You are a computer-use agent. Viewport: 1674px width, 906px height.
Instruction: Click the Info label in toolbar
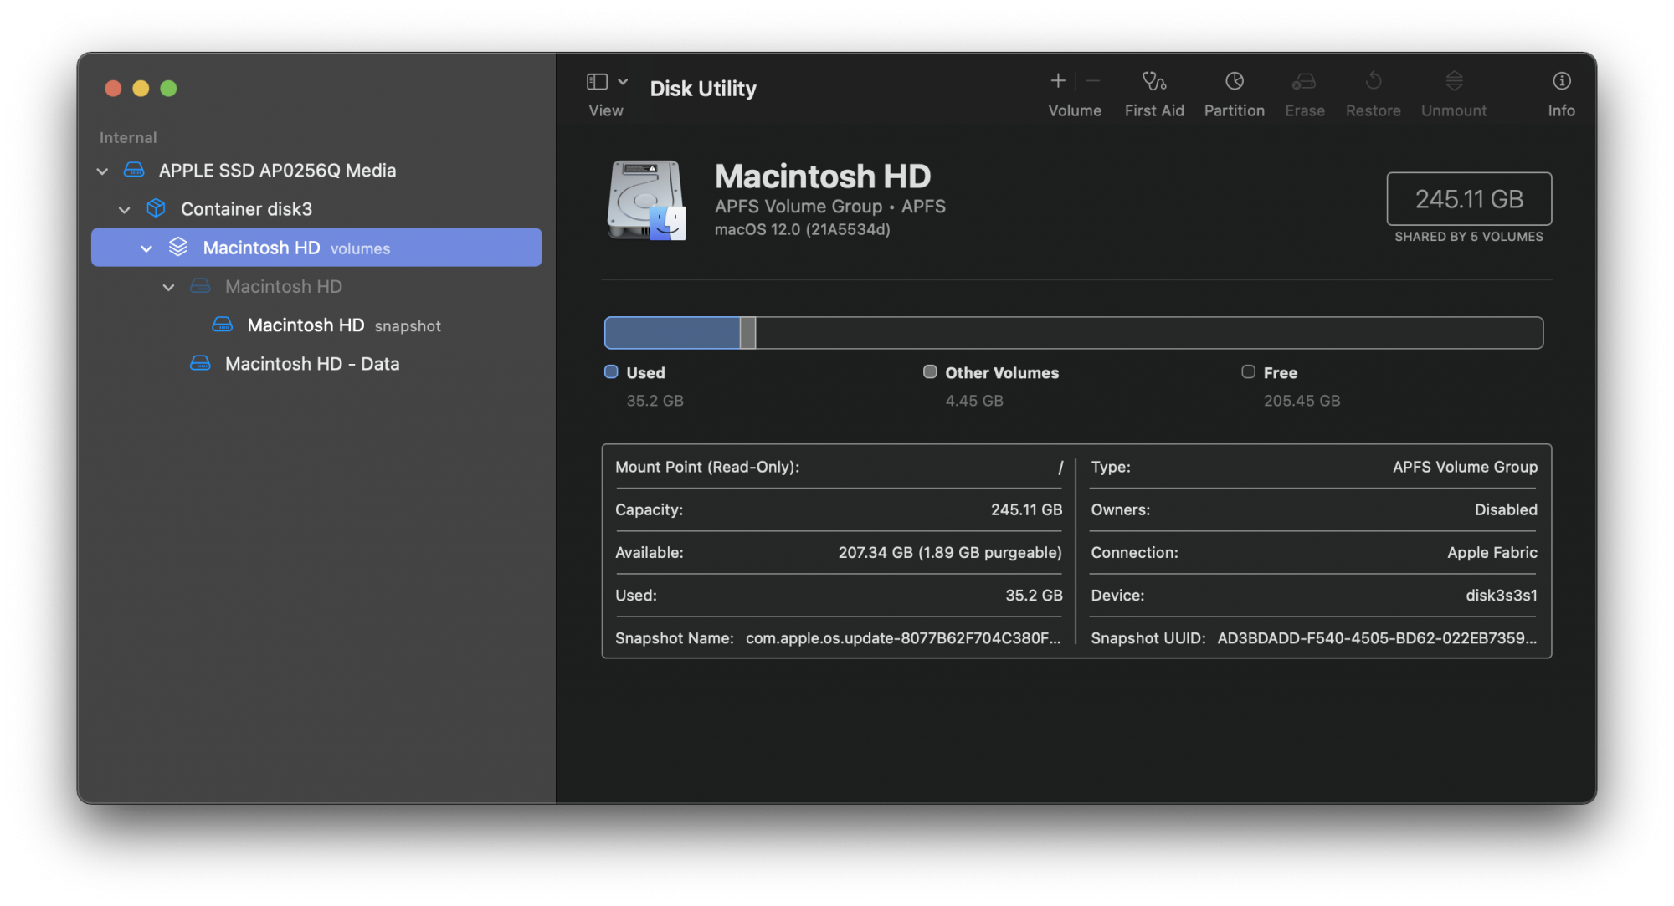point(1561,110)
